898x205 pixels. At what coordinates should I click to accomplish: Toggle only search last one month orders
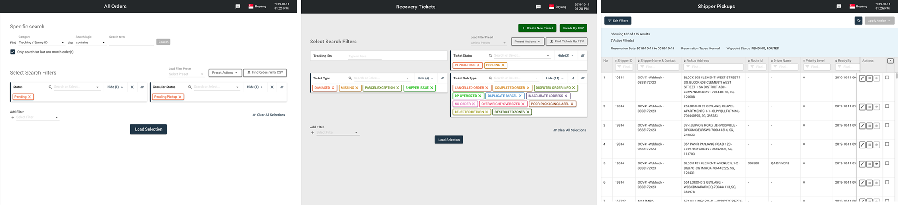(13, 52)
